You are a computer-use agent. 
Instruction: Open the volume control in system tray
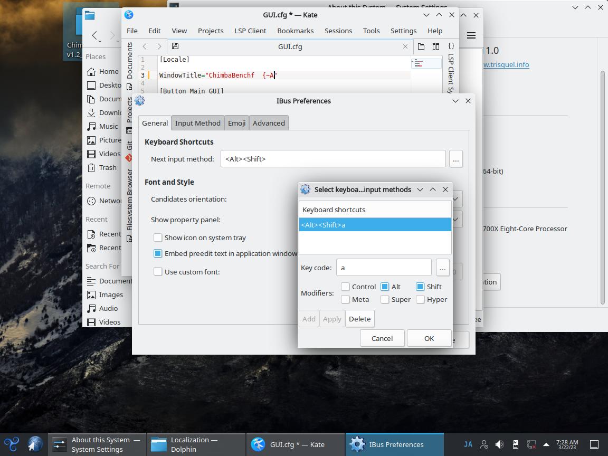pos(499,444)
